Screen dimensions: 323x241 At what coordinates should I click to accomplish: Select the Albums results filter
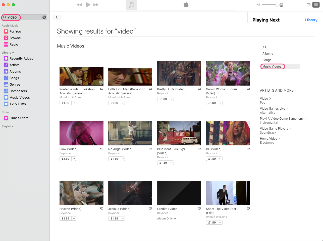click(268, 53)
